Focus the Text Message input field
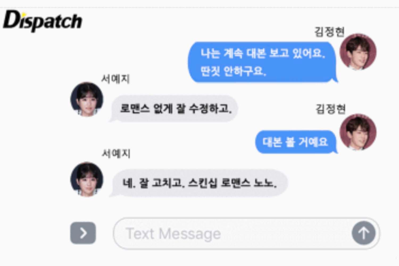Screen dimensions: 399x266 [x=246, y=233]
